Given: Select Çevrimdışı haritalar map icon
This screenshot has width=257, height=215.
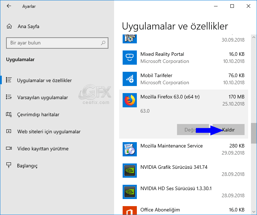Looking at the screenshot, I should (9, 114).
